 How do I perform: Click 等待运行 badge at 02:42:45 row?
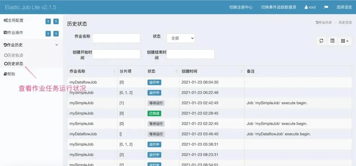click(156, 103)
